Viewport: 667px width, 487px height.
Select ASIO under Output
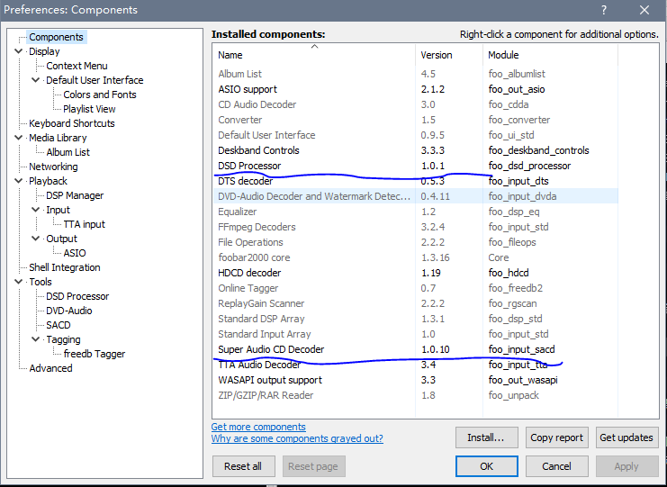point(75,253)
